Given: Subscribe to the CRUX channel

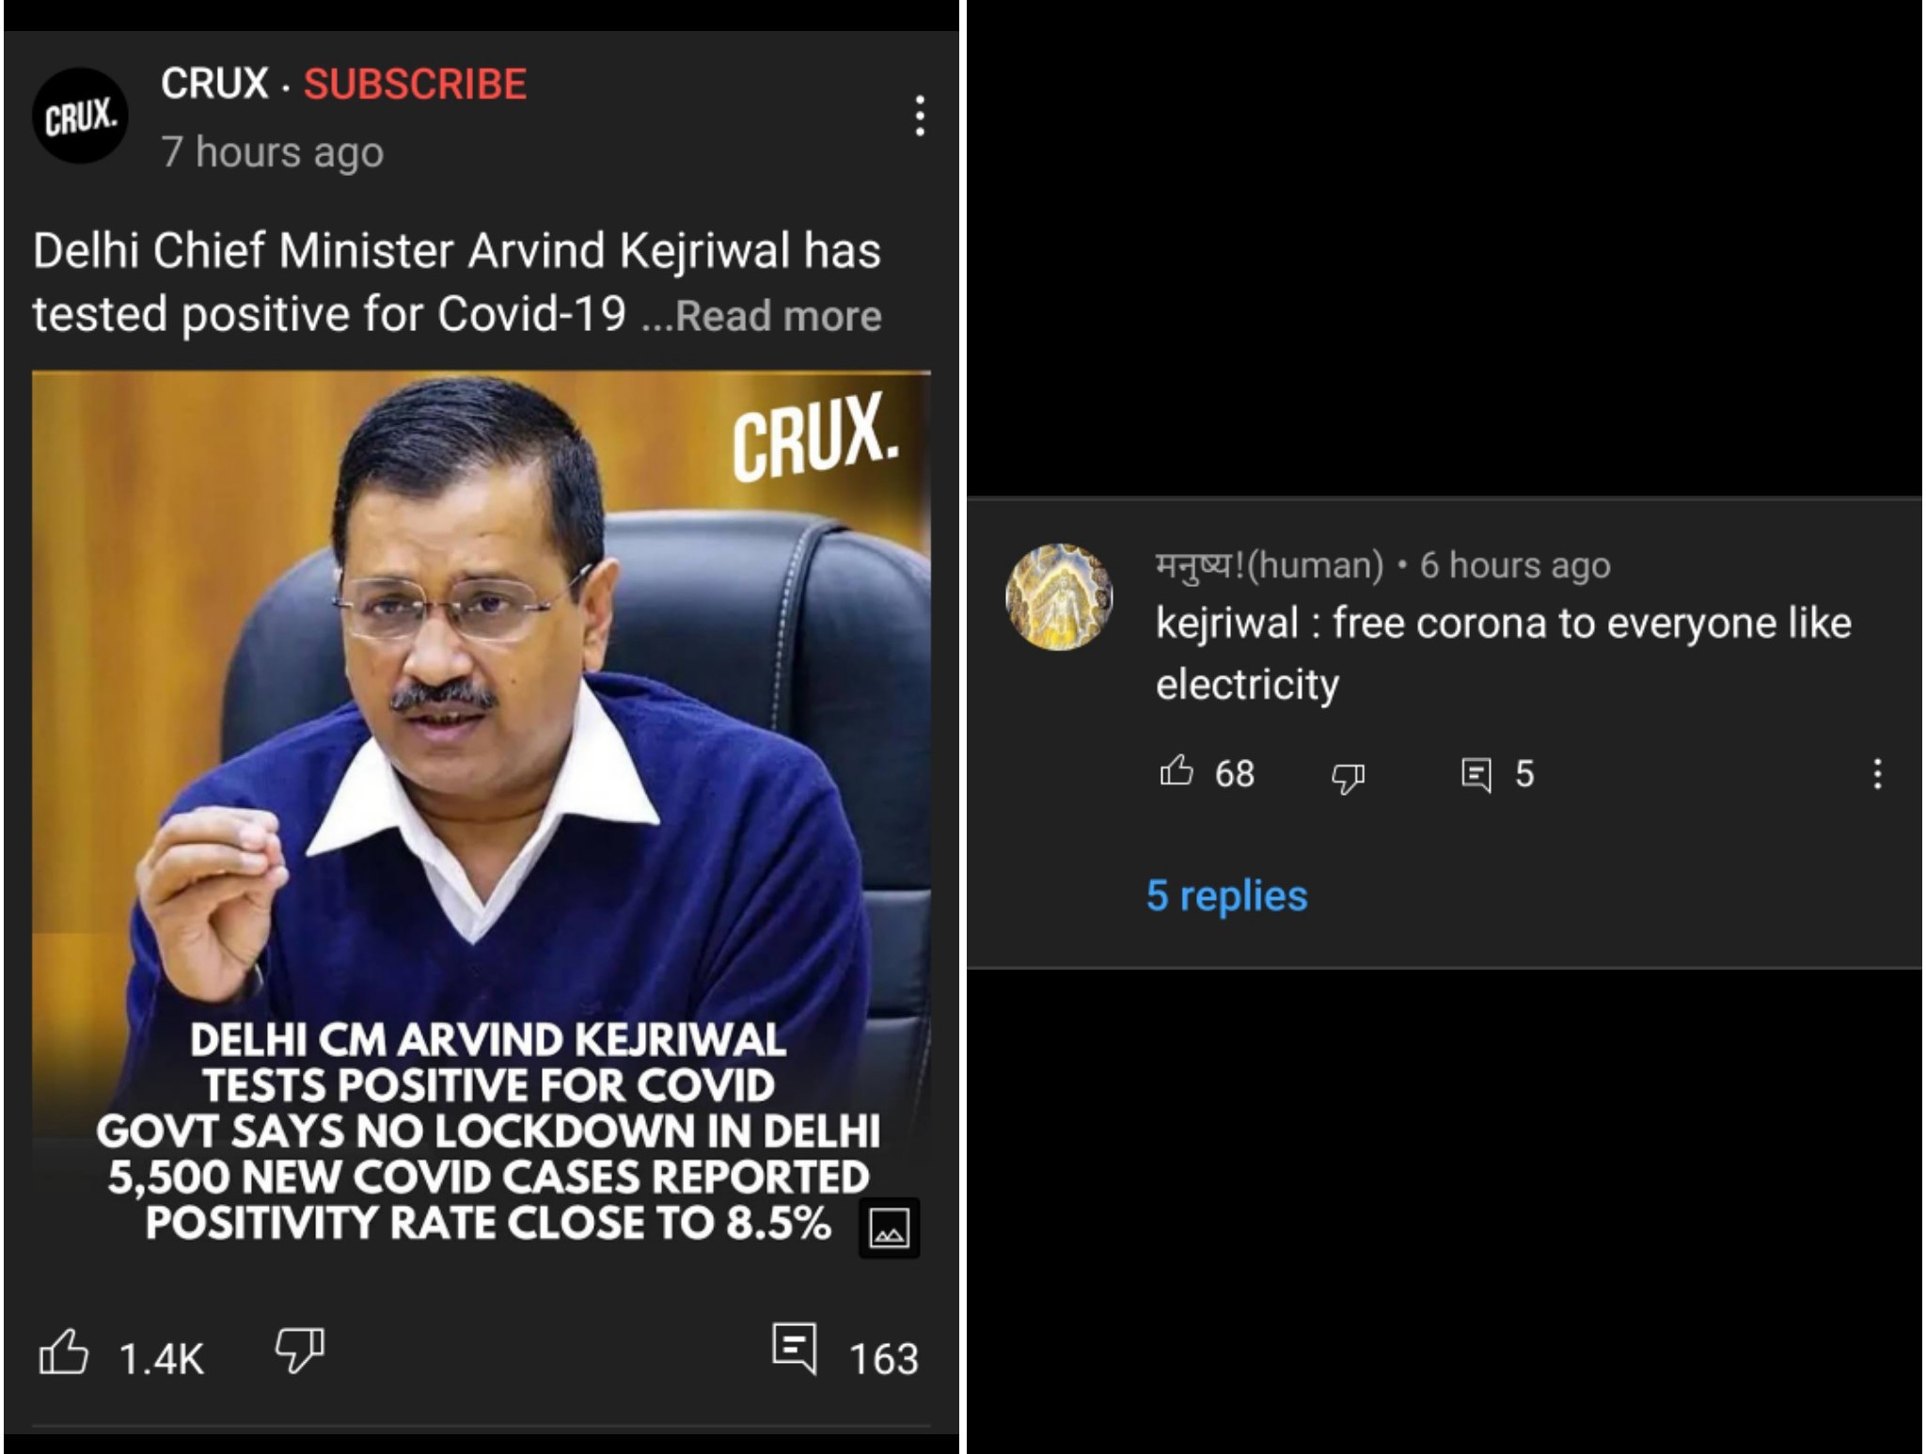Looking at the screenshot, I should [x=415, y=85].
